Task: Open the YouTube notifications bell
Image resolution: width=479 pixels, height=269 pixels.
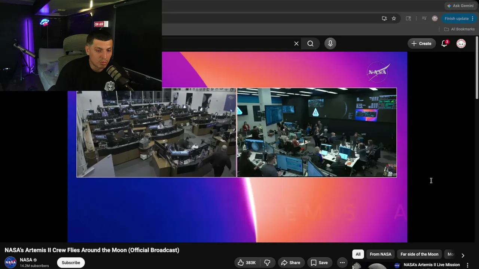Action: point(444,43)
